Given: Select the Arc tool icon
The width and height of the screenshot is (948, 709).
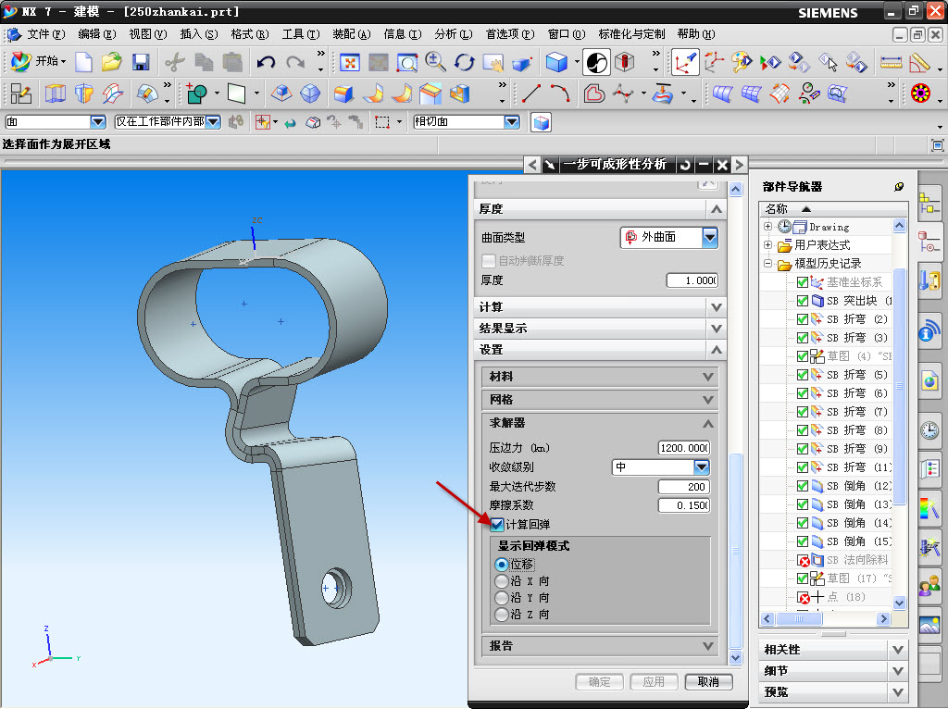Looking at the screenshot, I should tap(560, 93).
